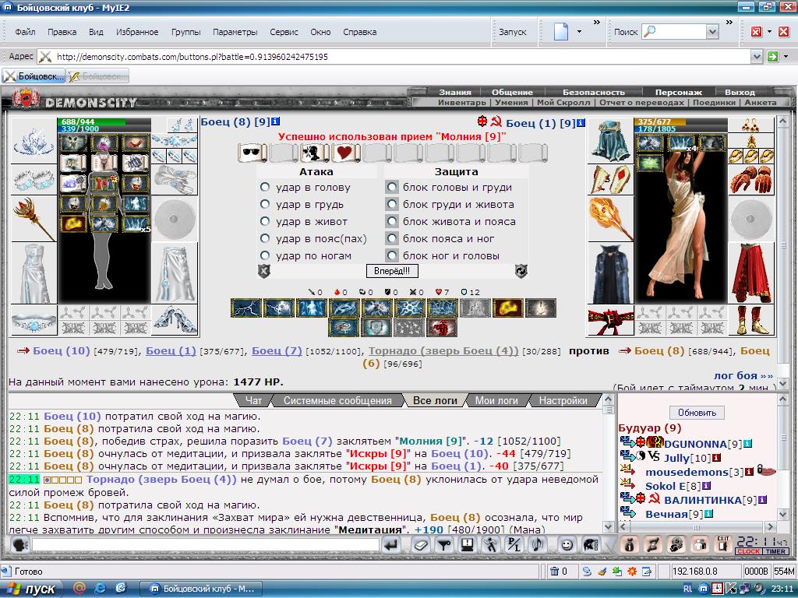Open the Избранное menu
This screenshot has width=798, height=598.
(137, 32)
